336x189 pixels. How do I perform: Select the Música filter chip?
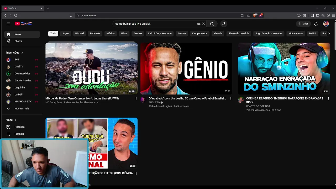pyautogui.click(x=111, y=34)
